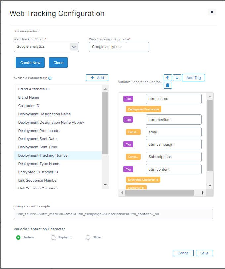Click the info icon beside Available Parameters
Screen dimensions: 225x269
(x=50, y=78)
